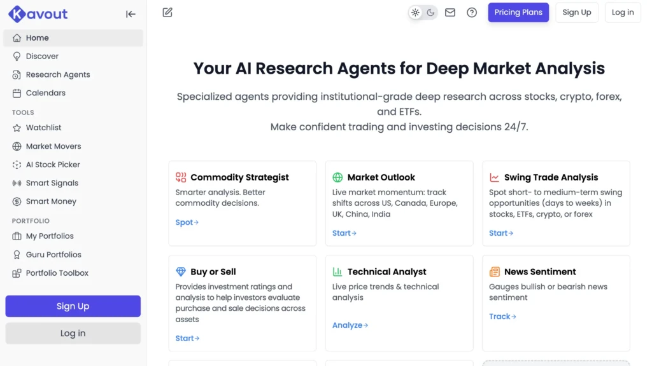Click the Market Movers globe icon
652x366 pixels.
tap(17, 146)
